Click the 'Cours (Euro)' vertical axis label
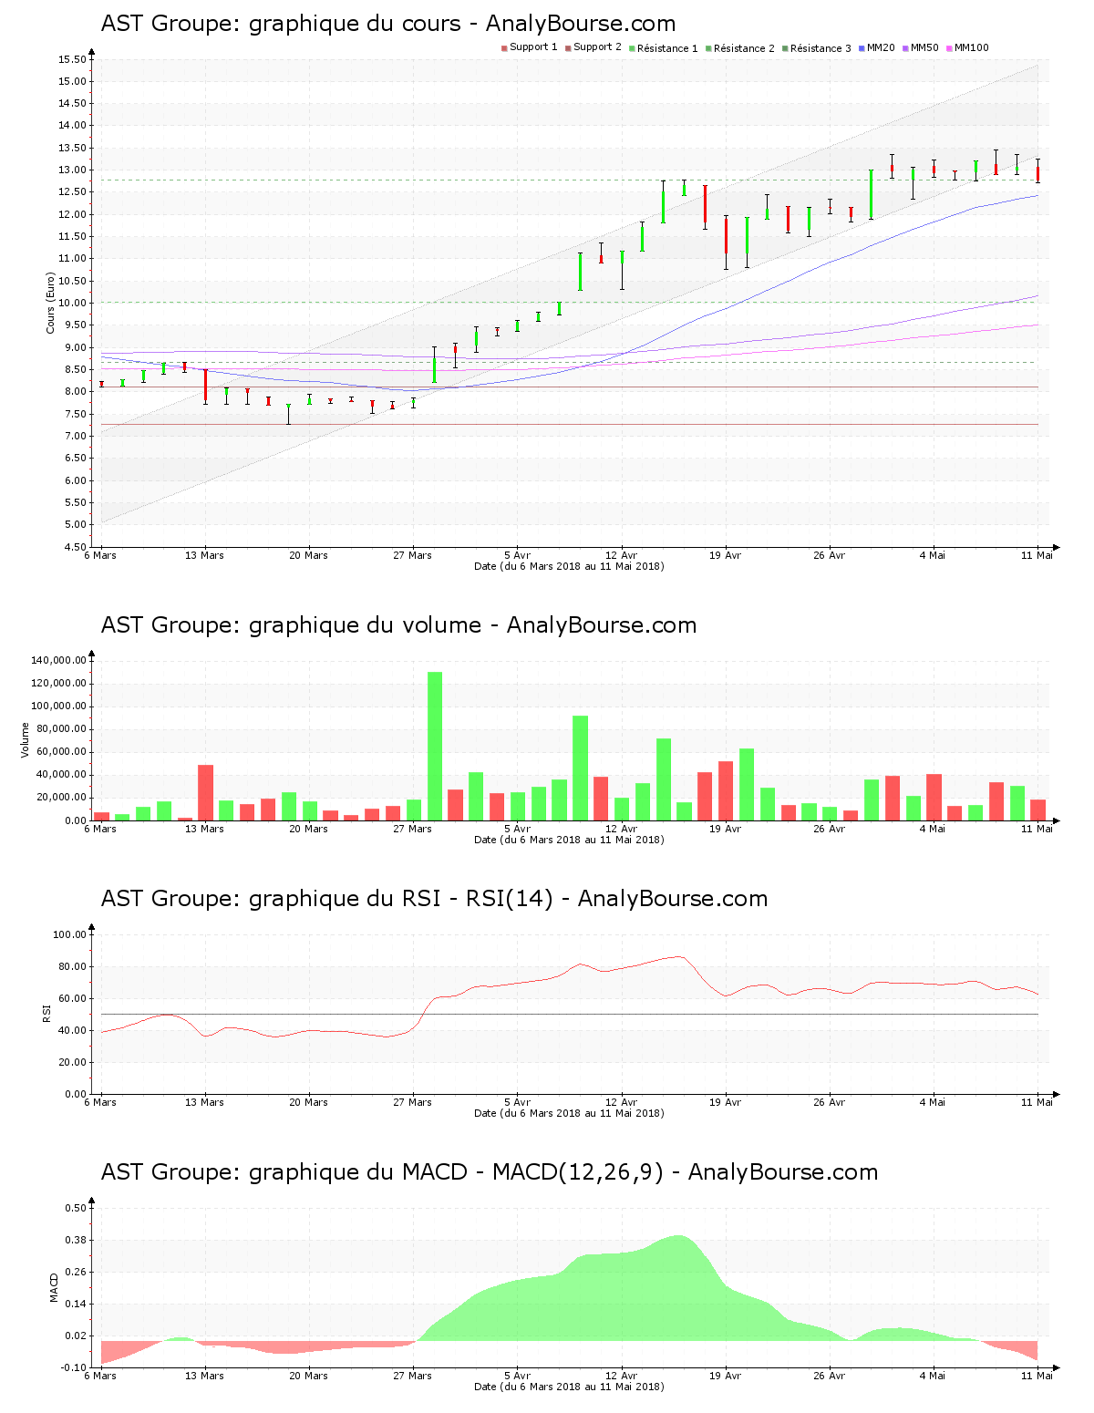1094x1413 pixels. point(51,303)
